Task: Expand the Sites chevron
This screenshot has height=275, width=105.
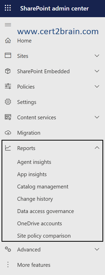Action: tap(97, 56)
